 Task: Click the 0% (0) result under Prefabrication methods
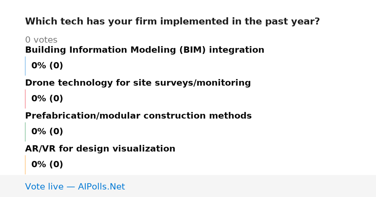[47, 132]
